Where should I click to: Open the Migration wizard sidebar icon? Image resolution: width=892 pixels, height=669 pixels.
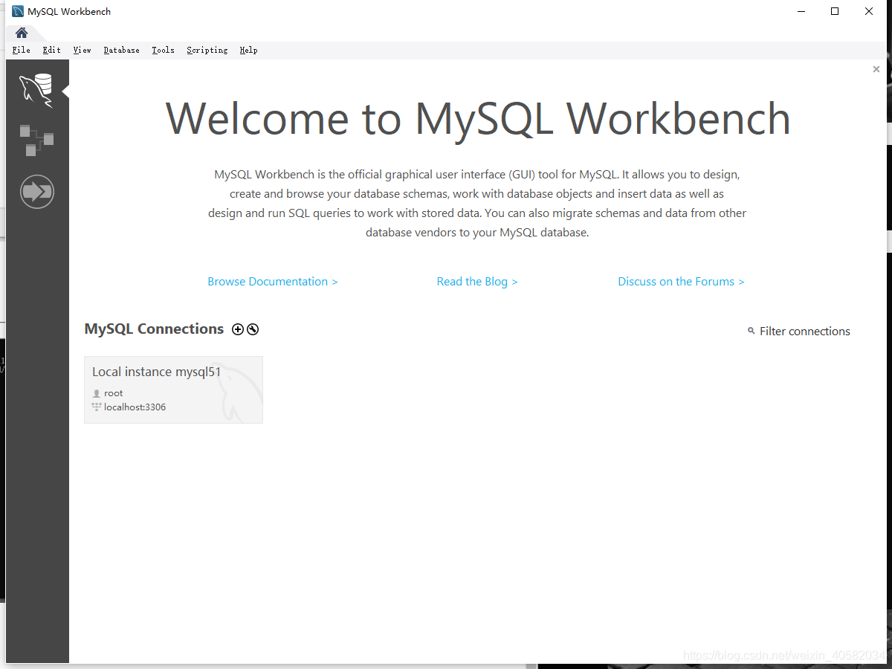point(37,192)
